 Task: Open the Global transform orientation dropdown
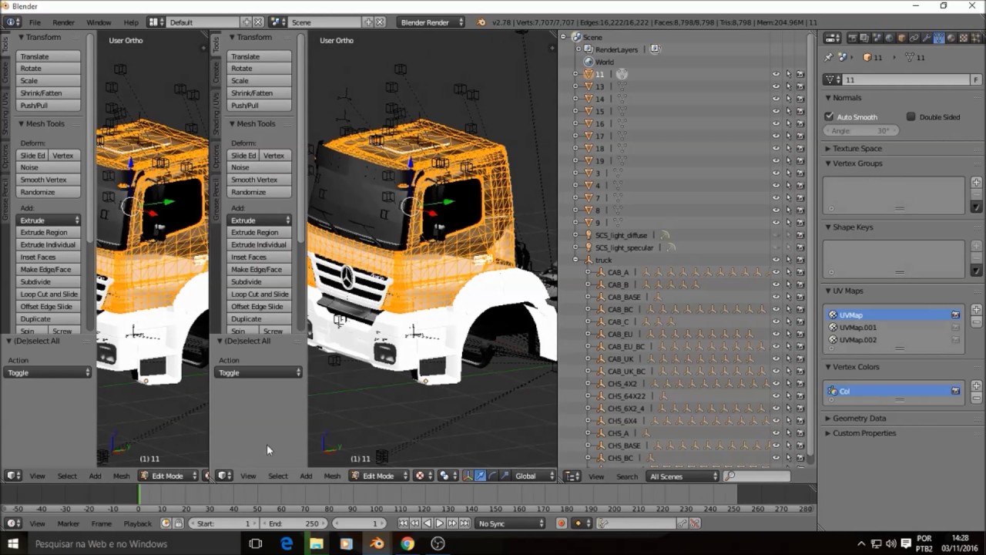pyautogui.click(x=533, y=476)
